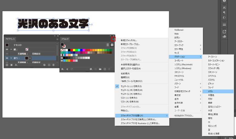
Task: Choose New Color Group menu item
Action: coord(142,44)
